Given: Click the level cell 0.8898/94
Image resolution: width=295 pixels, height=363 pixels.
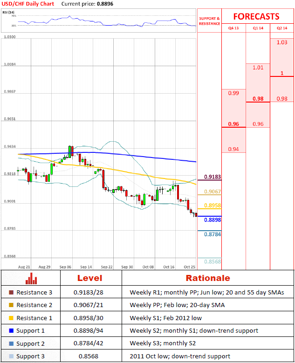Looking at the screenshot, I should [x=89, y=330].
